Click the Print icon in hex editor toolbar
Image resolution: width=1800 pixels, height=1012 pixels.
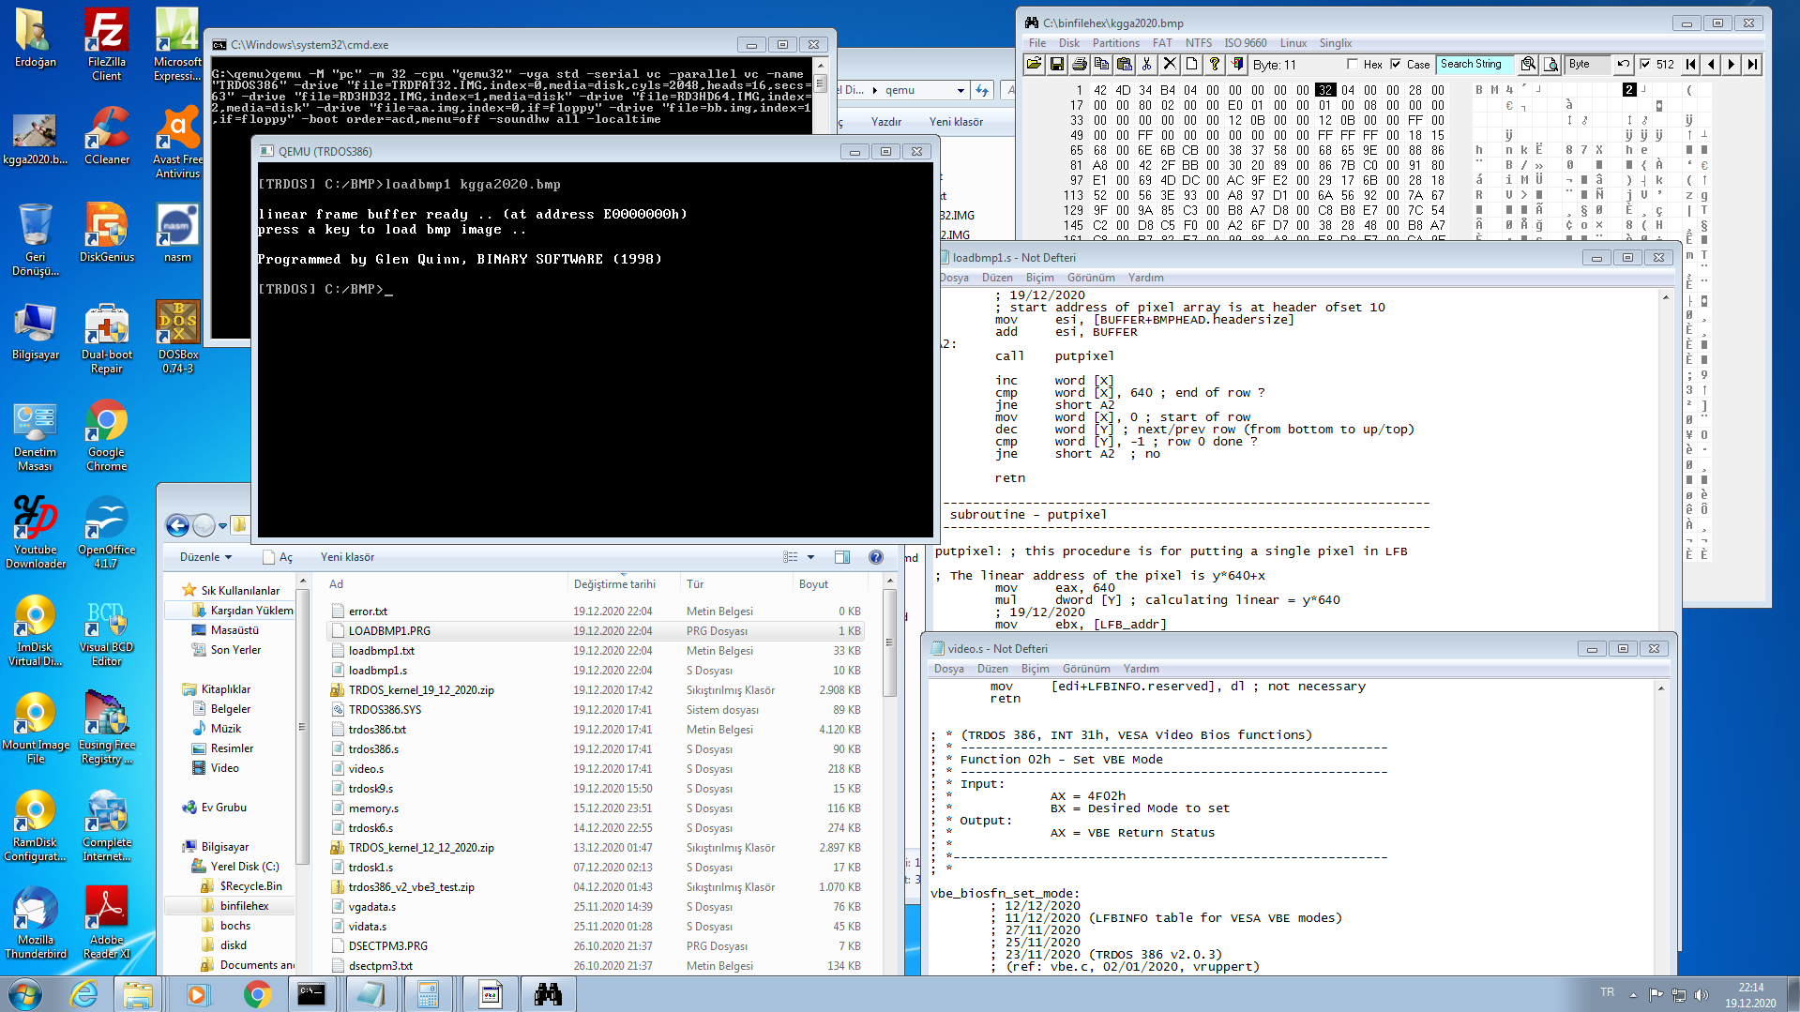pyautogui.click(x=1079, y=64)
